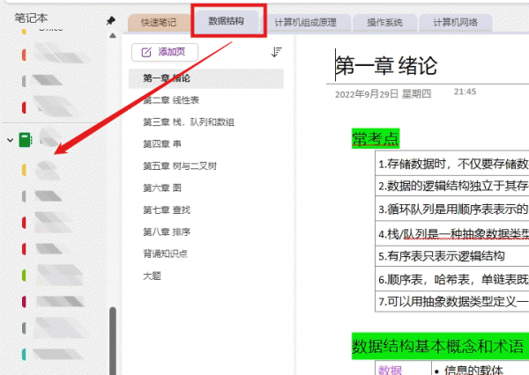The height and width of the screenshot is (375, 529).
Task: Open the 计算机网络 section tab
Action: 455,23
